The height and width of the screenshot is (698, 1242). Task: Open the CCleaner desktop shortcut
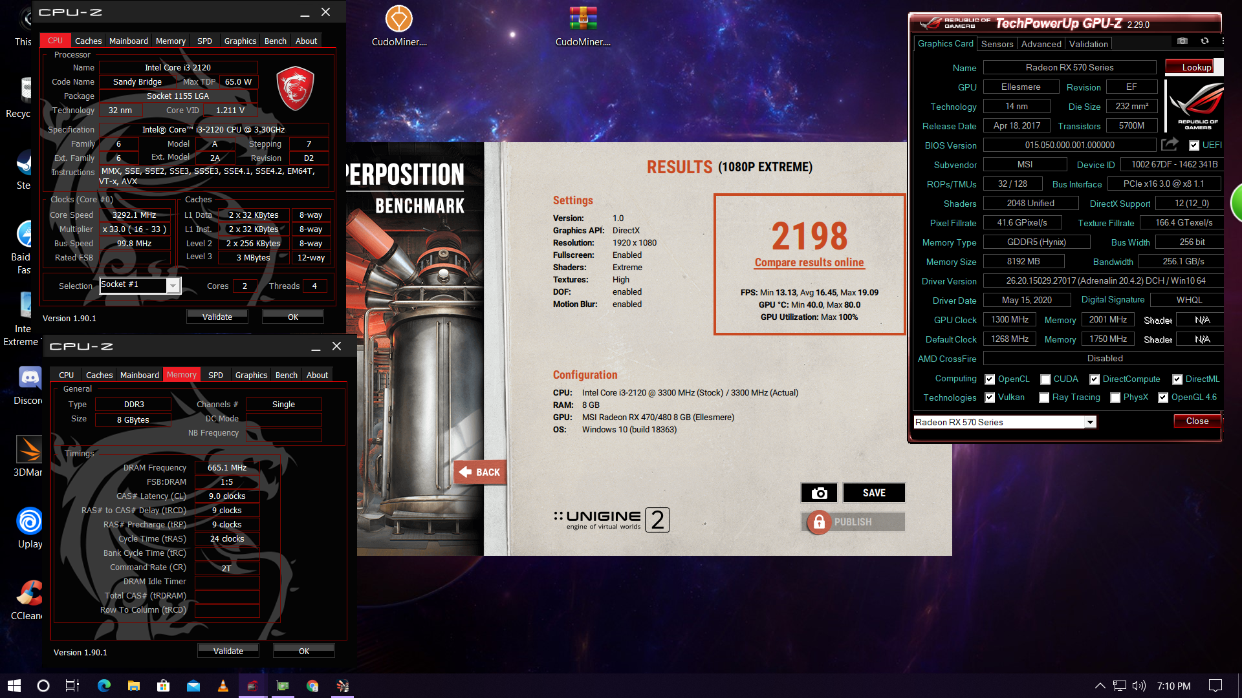pos(28,600)
